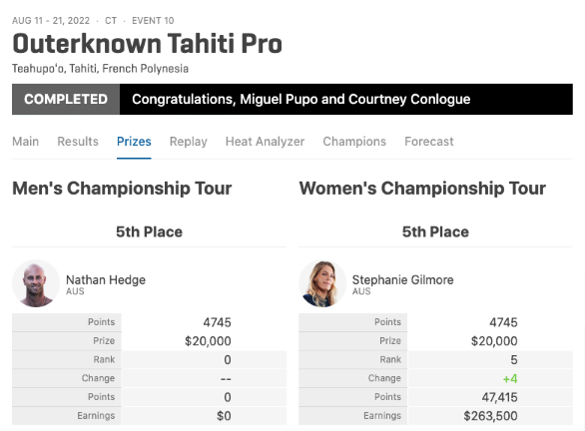Select the Prizes tab
Viewport: 585px width, 431px height.
click(x=134, y=142)
